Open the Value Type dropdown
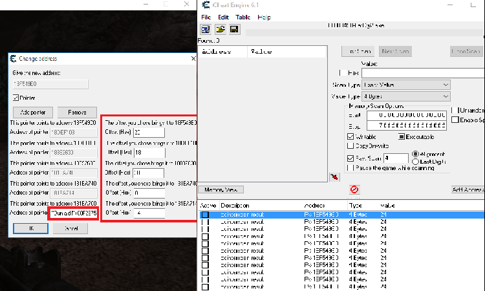 [406, 96]
